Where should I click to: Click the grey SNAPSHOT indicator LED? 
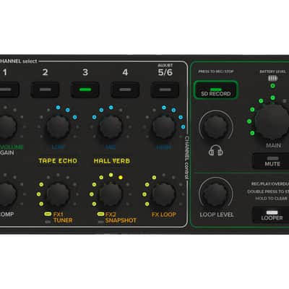tap(100, 222)
